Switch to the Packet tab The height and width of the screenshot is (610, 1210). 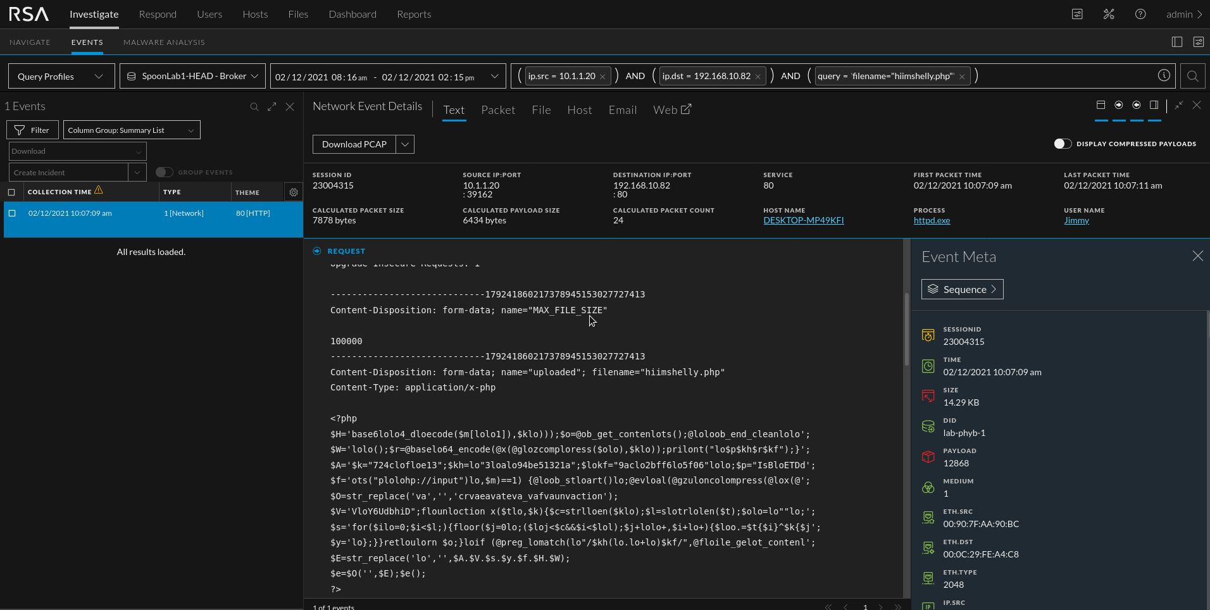498,109
